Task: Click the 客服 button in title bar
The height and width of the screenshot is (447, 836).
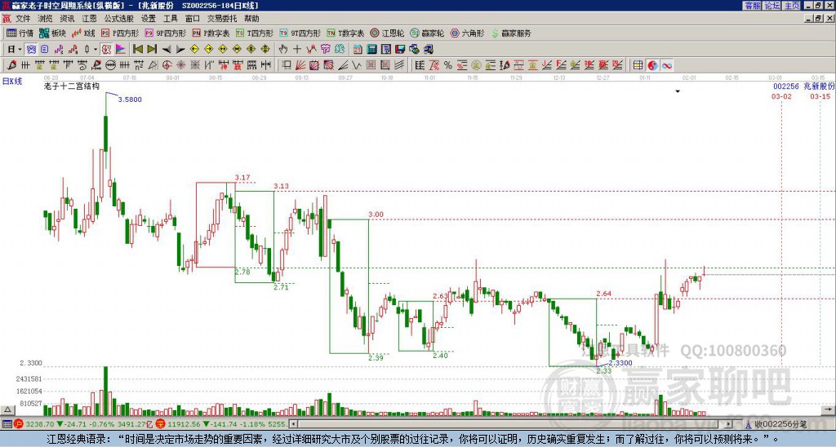Action: pos(752,6)
